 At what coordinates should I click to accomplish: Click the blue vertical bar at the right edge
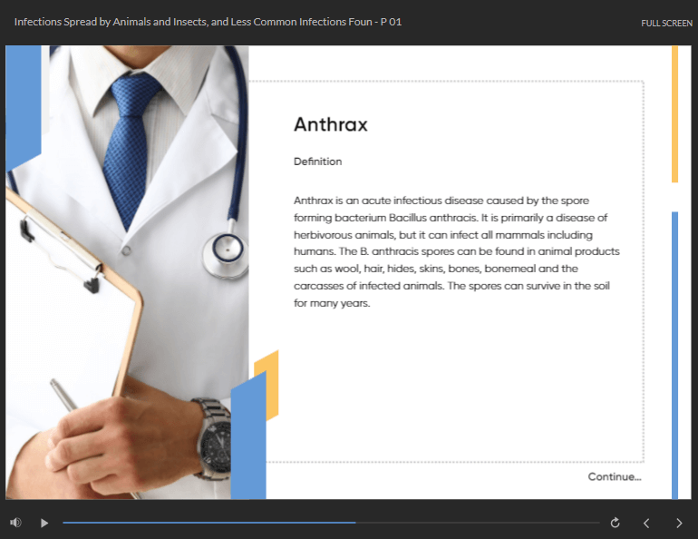674,356
